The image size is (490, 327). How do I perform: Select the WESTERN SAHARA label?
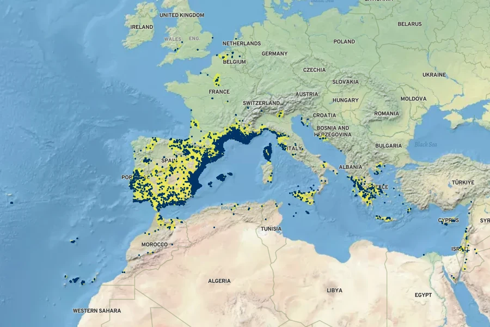click(97, 311)
